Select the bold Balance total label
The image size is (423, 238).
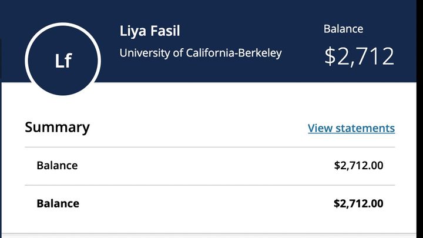point(58,204)
